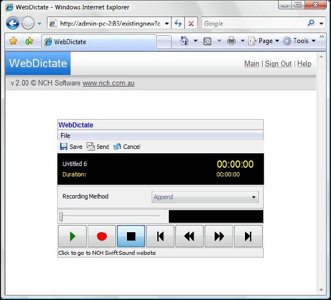Click the Rewind button
The width and height of the screenshot is (331, 300).
189,236
